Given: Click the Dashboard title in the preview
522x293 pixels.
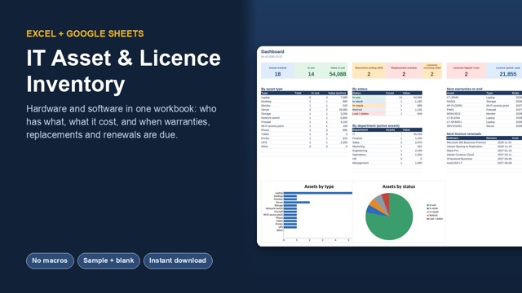Looking at the screenshot, I should tap(272, 51).
